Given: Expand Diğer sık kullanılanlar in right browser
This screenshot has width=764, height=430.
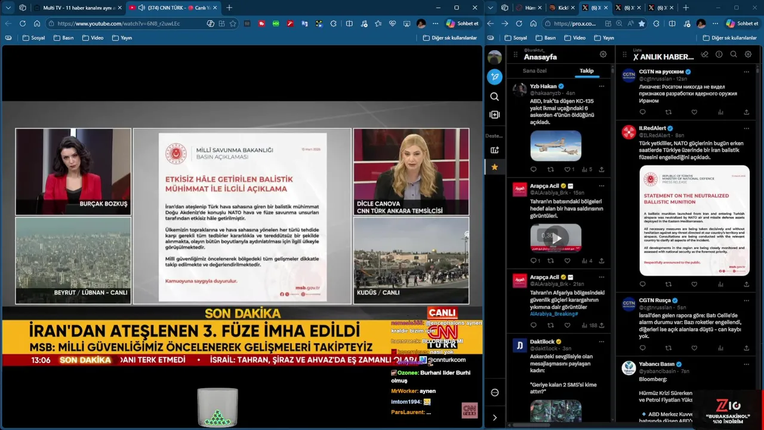Looking at the screenshot, I should pyautogui.click(x=730, y=38).
